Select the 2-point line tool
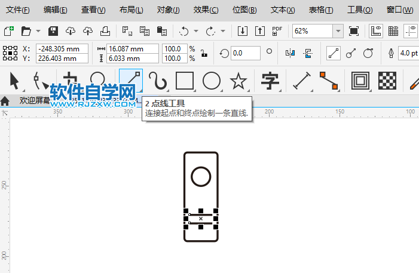 pyautogui.click(x=131, y=80)
